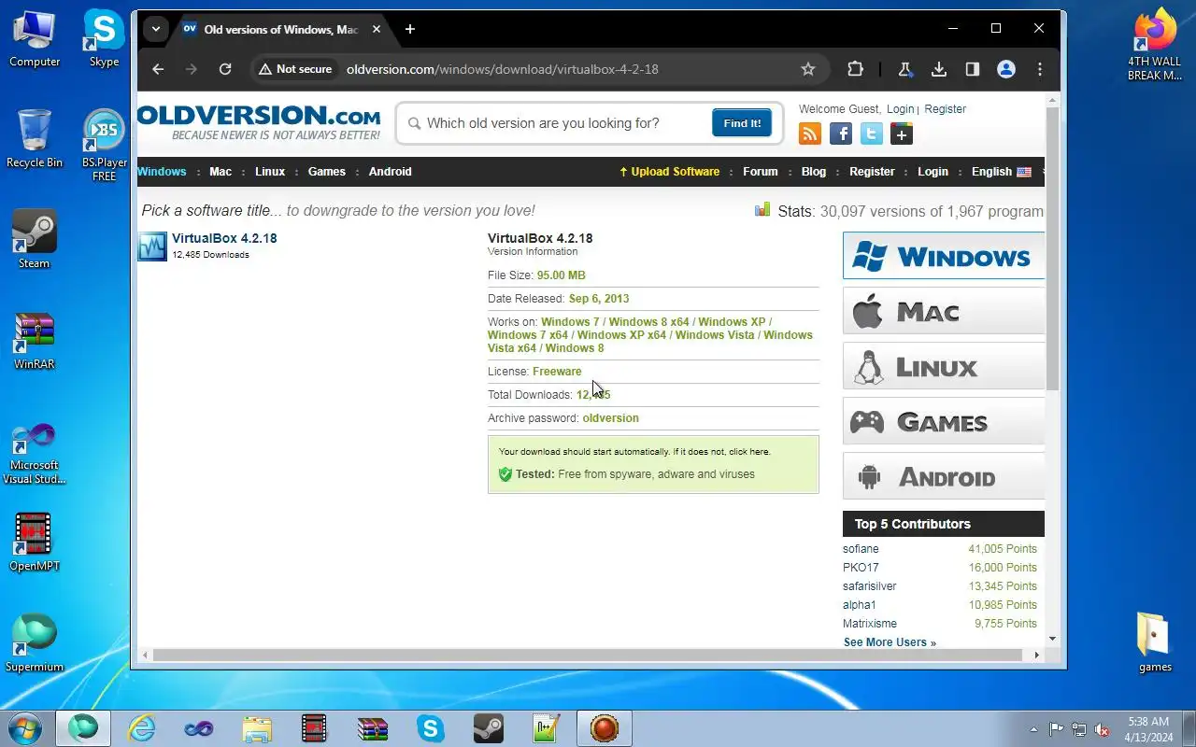Open the tab search dropdown arrow
The width and height of the screenshot is (1196, 747).
[x=156, y=29]
